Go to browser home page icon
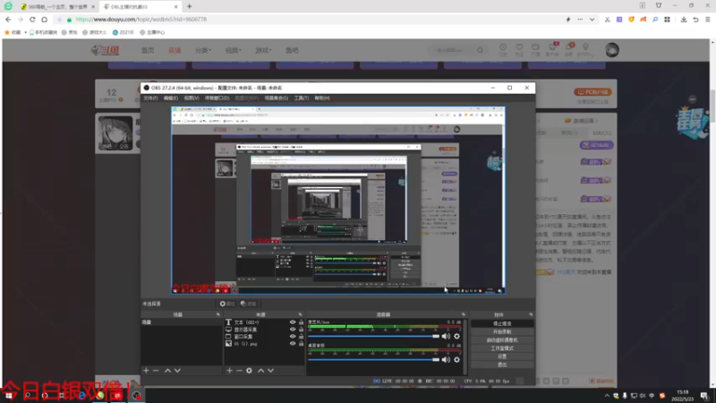 tap(44, 20)
